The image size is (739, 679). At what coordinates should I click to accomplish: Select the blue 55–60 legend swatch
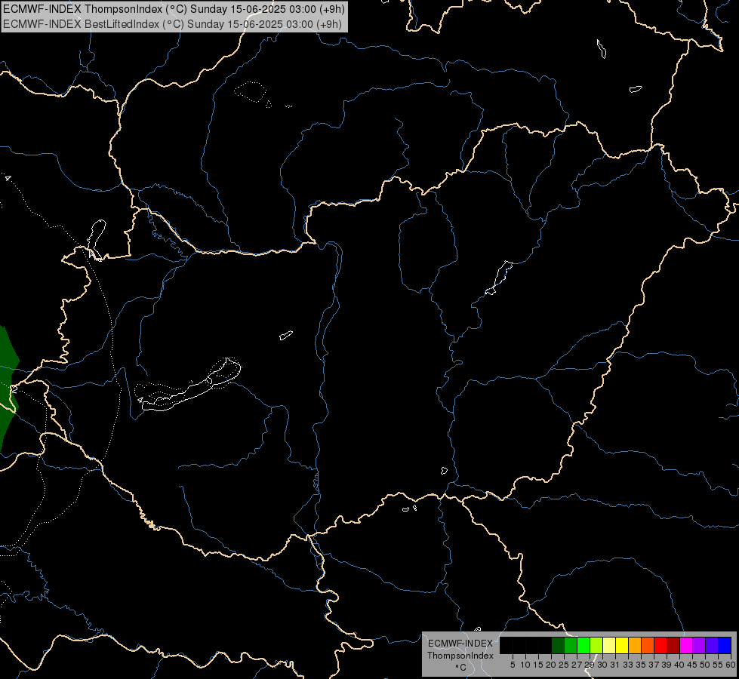725,645
